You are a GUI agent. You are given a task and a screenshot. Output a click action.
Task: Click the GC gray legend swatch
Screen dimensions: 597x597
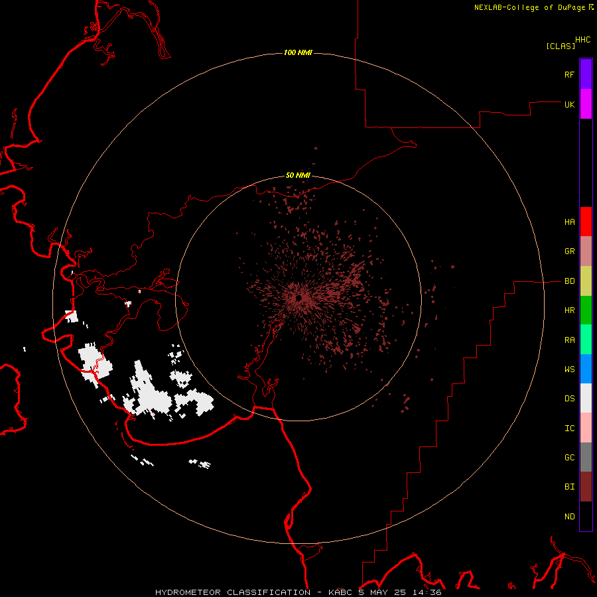(x=586, y=457)
